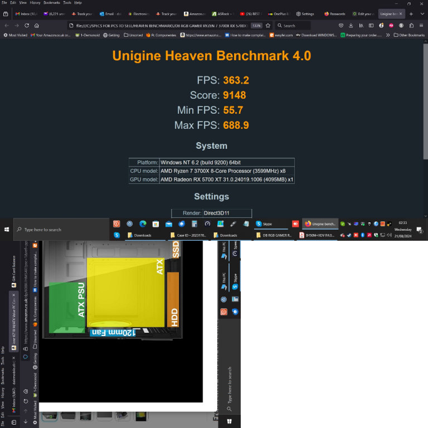The width and height of the screenshot is (428, 428).
Task: Open Pocket save icon in toolbar
Action: point(341,26)
